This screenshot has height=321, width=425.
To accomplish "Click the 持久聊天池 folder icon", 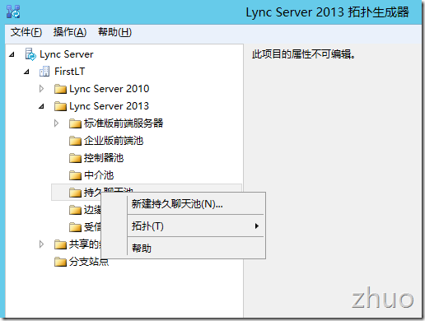I will (x=75, y=193).
